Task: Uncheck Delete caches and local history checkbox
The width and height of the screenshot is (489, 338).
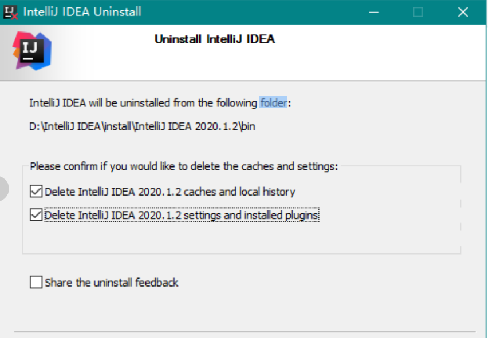Action: [36, 191]
